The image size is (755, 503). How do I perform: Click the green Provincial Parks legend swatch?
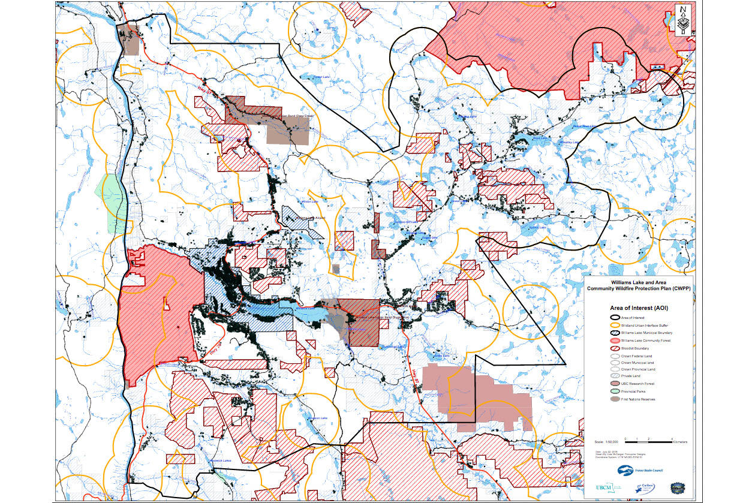tap(615, 391)
